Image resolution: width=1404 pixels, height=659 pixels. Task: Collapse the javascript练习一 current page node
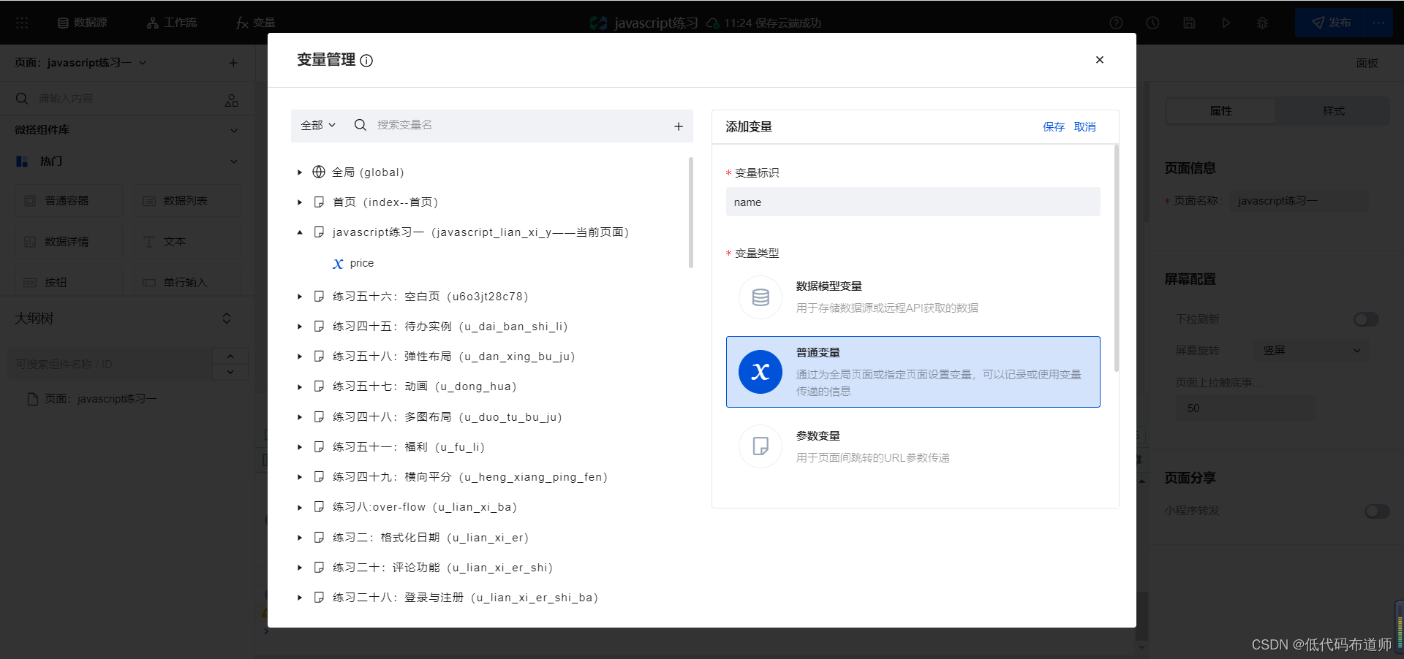[300, 232]
